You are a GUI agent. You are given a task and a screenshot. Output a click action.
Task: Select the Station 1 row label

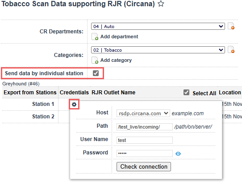point(43,104)
